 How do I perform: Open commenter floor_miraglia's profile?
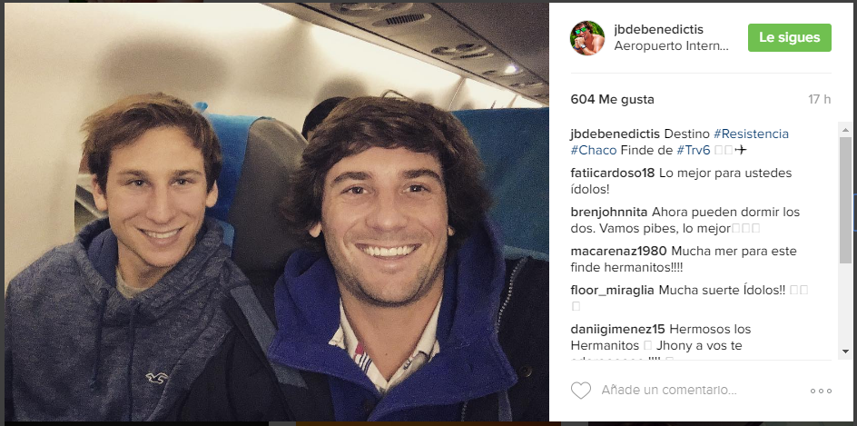[612, 291]
